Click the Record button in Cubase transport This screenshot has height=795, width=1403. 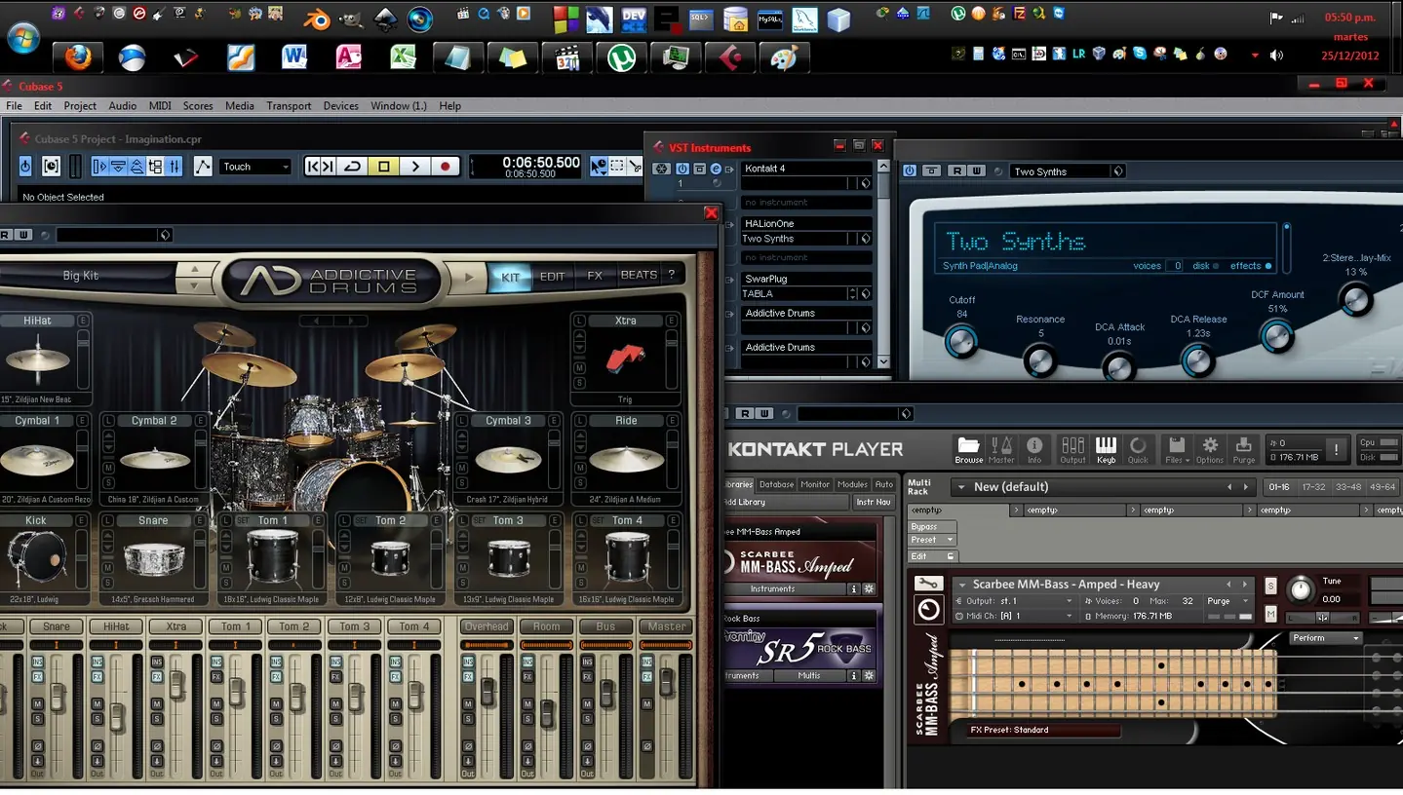pyautogui.click(x=446, y=167)
